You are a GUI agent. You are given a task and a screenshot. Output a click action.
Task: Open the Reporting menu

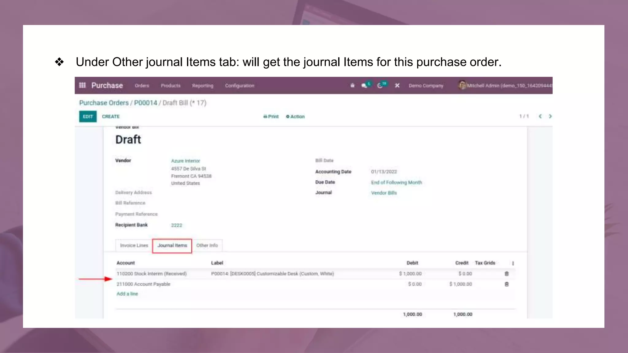(x=202, y=85)
